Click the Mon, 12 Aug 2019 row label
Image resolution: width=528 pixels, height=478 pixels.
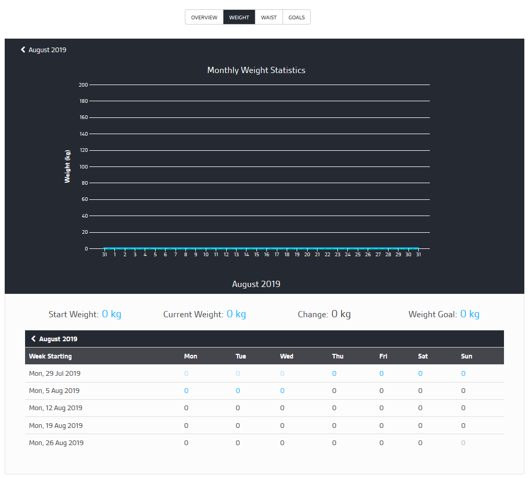coord(55,408)
